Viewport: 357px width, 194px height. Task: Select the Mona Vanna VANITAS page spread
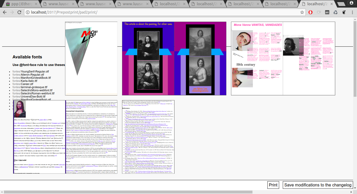click(x=283, y=59)
